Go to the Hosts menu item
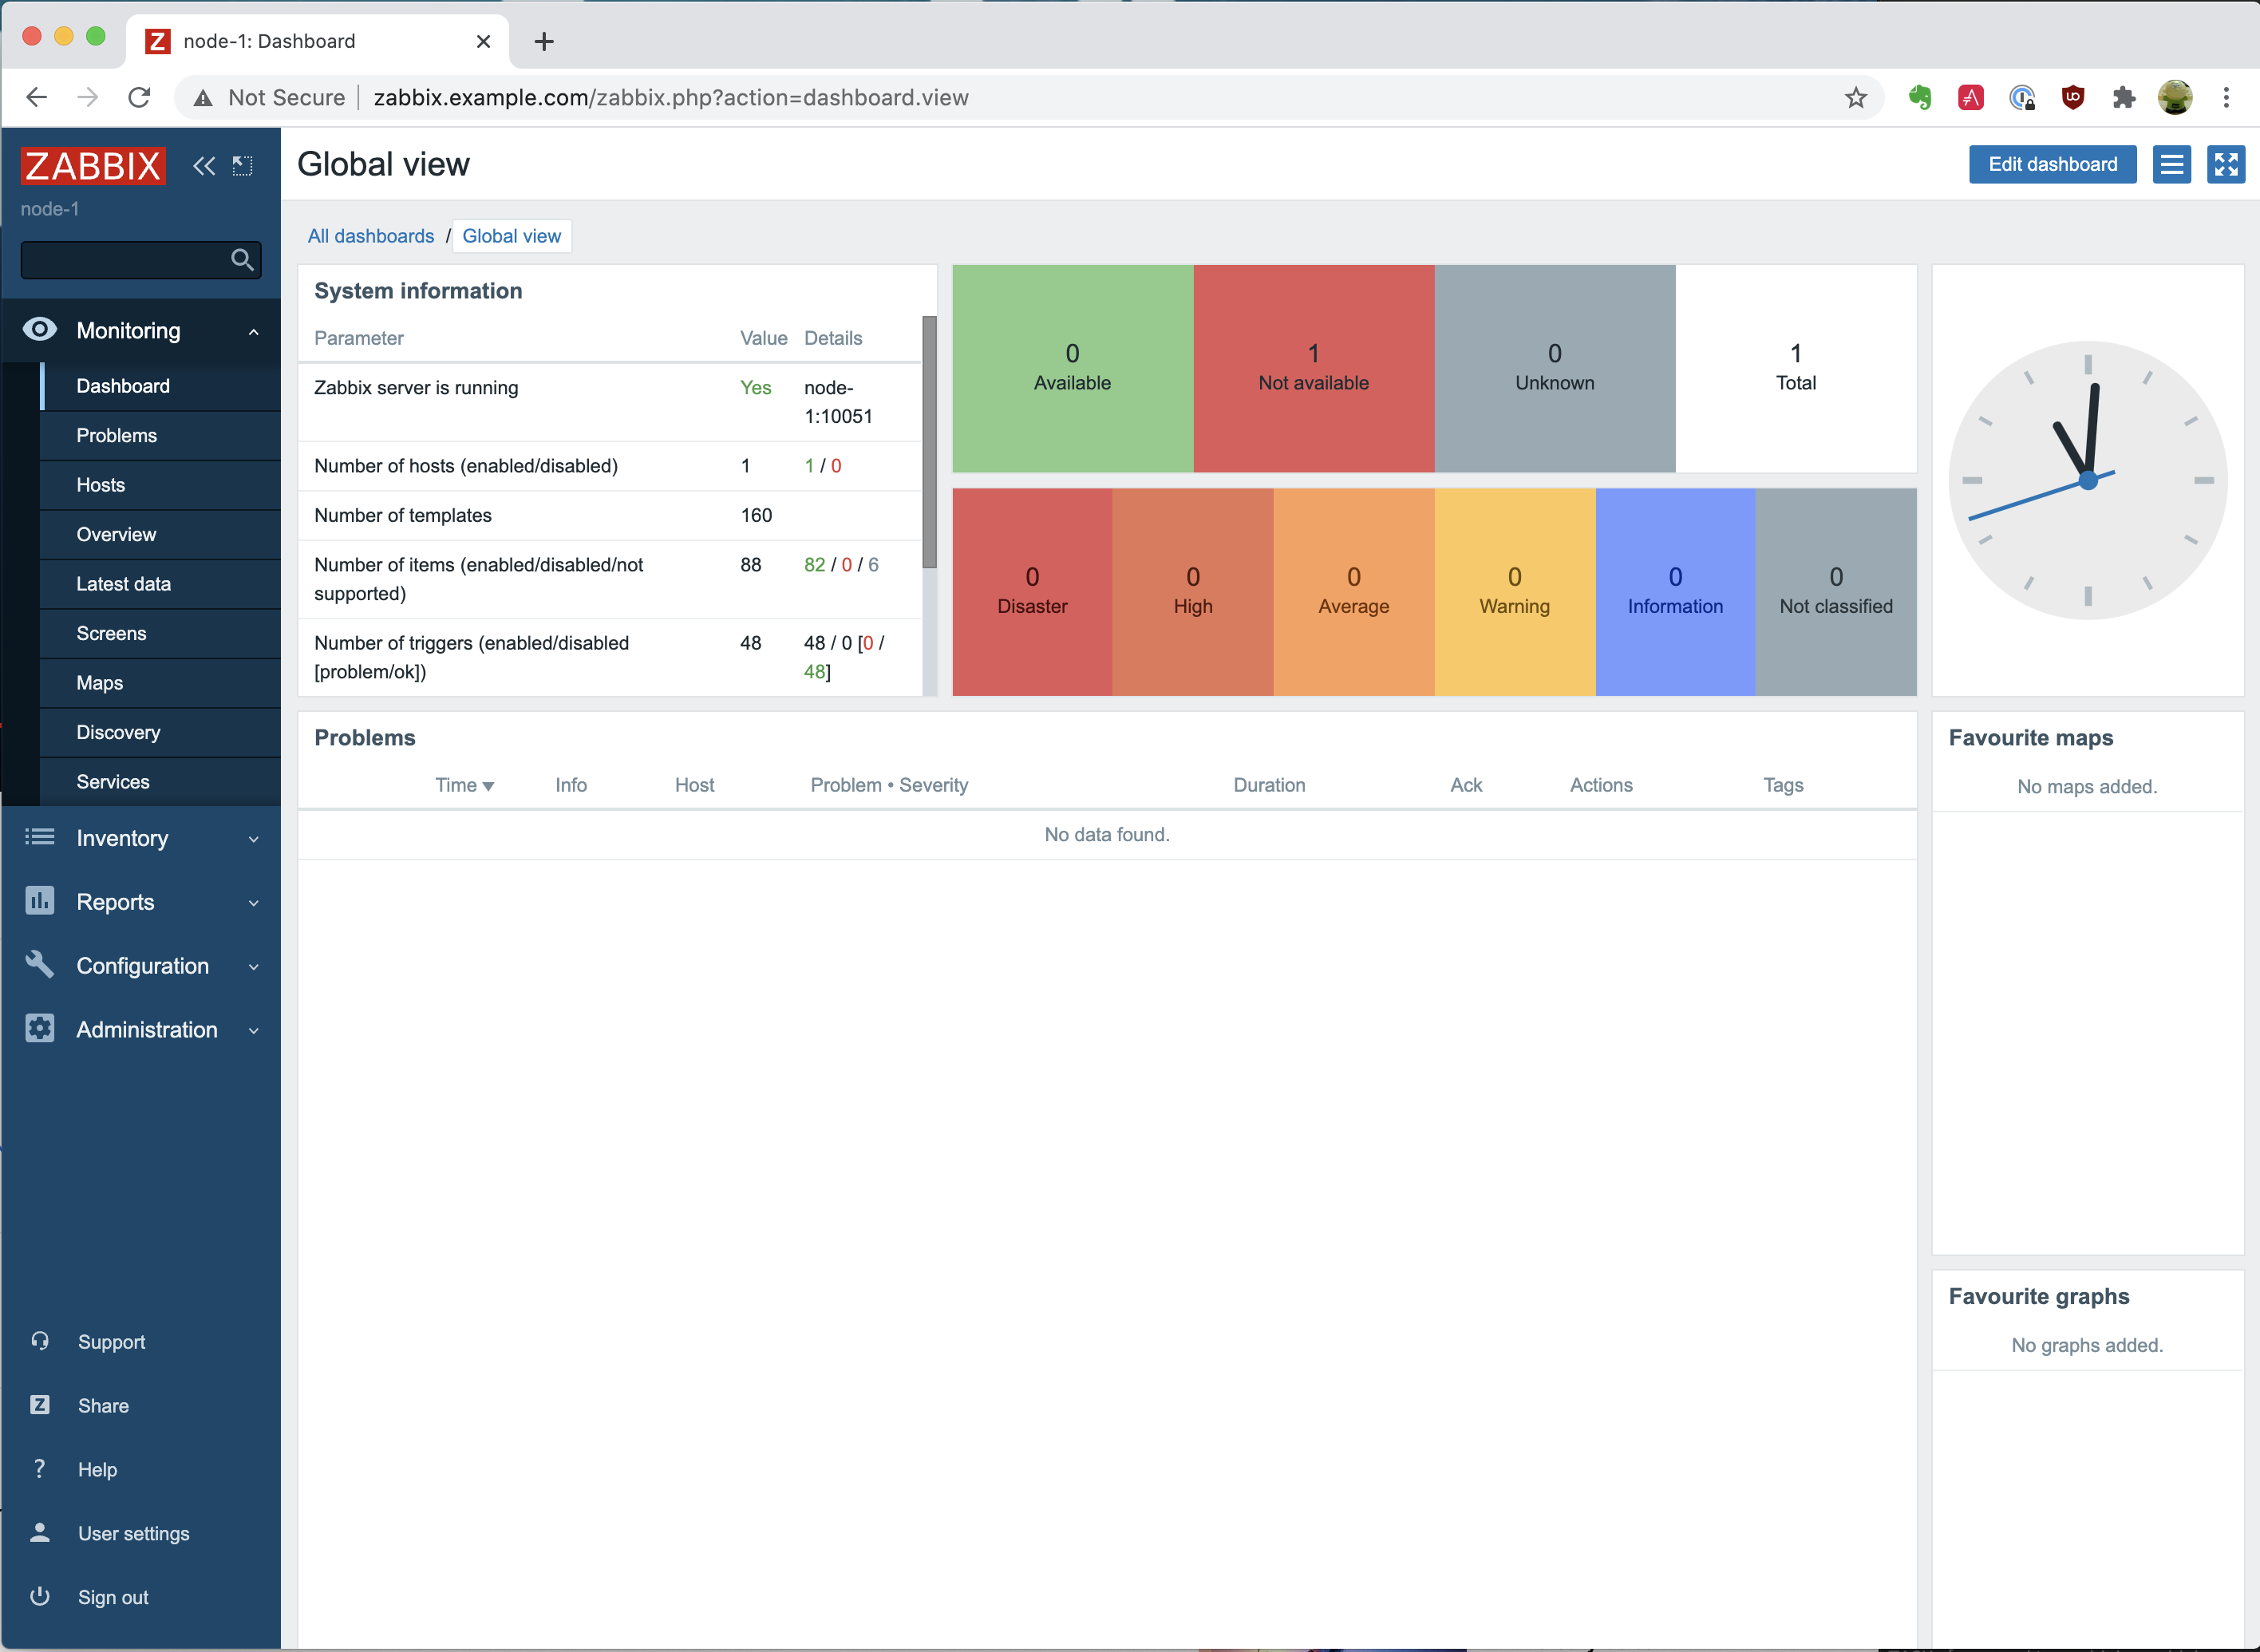This screenshot has width=2260, height=1652. [100, 485]
